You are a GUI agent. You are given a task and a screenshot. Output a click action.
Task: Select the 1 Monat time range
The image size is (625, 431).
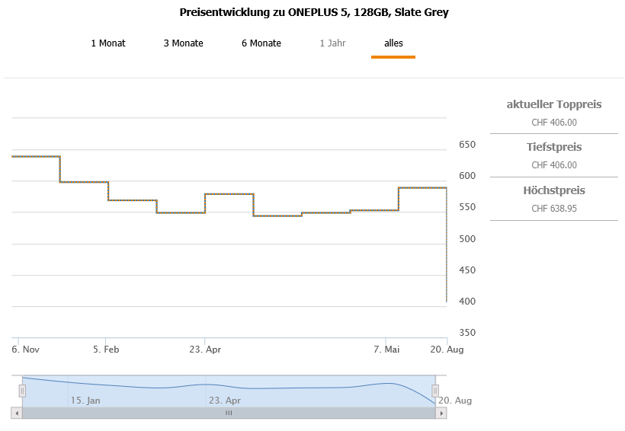pos(108,43)
